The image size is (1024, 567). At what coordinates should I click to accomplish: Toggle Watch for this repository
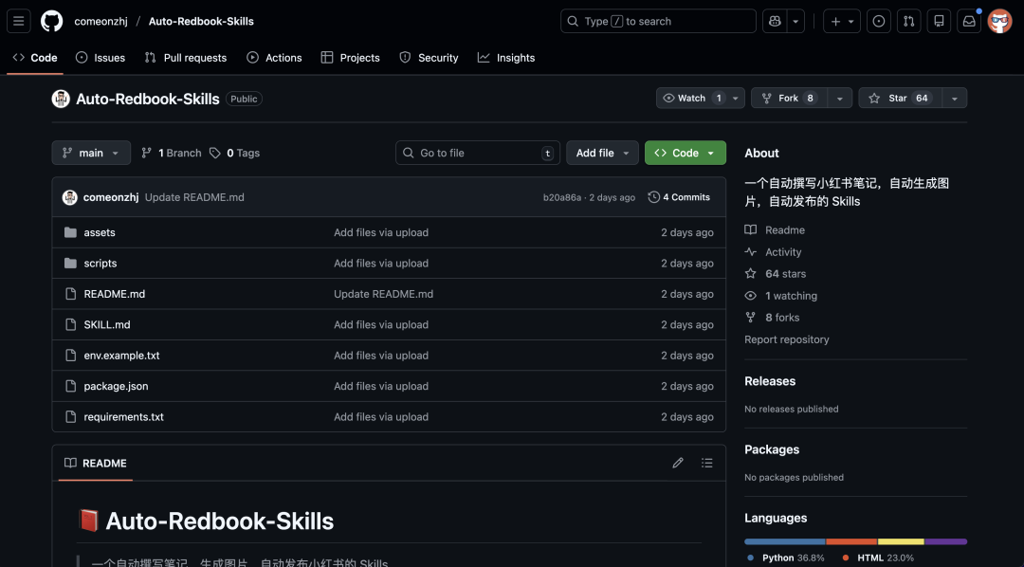[x=693, y=98]
